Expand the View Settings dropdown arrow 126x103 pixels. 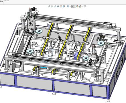pos(87,6)
